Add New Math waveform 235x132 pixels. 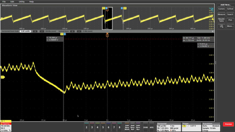point(127,127)
